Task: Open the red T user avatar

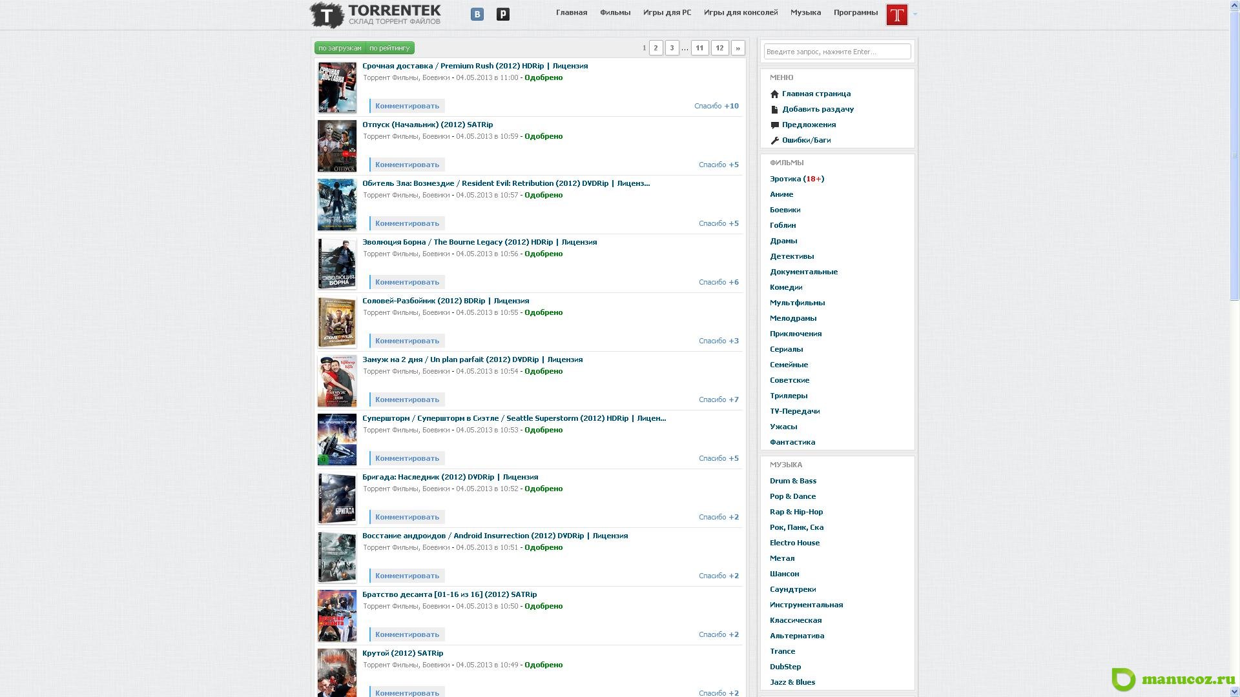Action: [896, 14]
